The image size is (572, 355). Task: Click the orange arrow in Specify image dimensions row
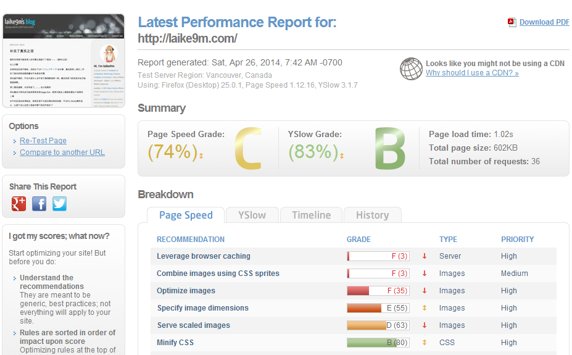point(425,308)
